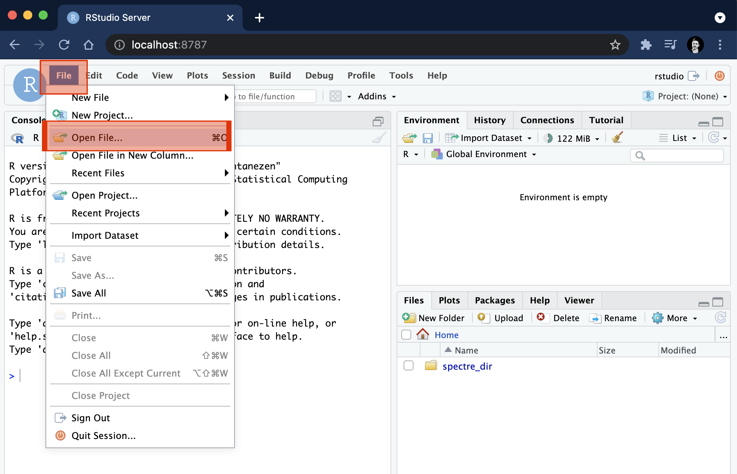Click the load workspace folder icon

[x=409, y=138]
